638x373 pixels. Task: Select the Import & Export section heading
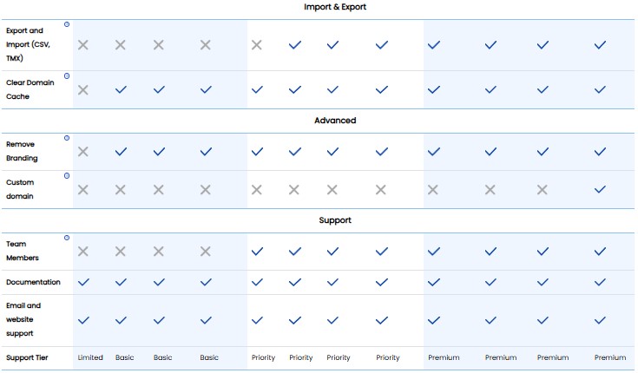(335, 7)
